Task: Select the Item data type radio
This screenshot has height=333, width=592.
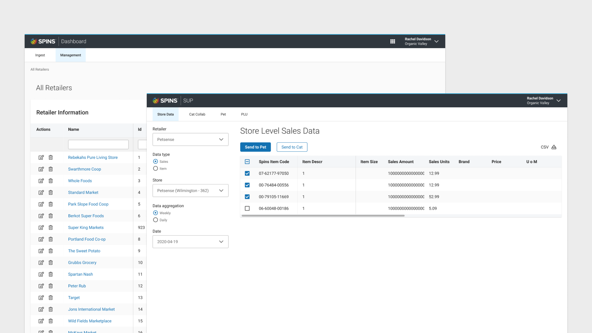Action: pyautogui.click(x=155, y=169)
